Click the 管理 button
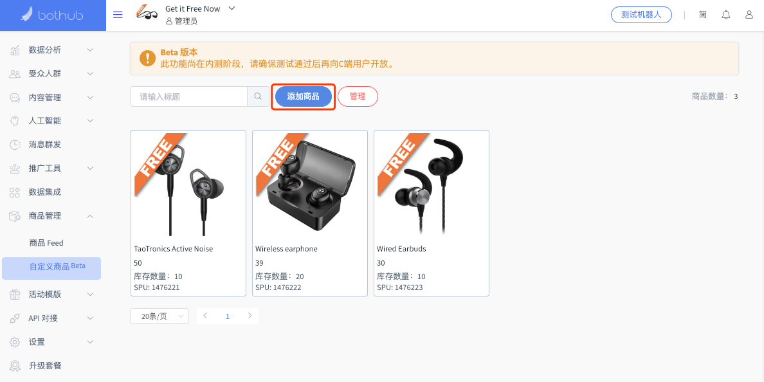The image size is (764, 382). coord(358,96)
